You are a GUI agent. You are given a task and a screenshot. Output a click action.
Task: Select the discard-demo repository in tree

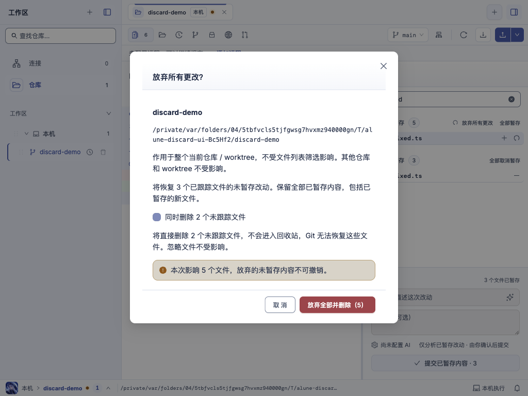click(60, 152)
